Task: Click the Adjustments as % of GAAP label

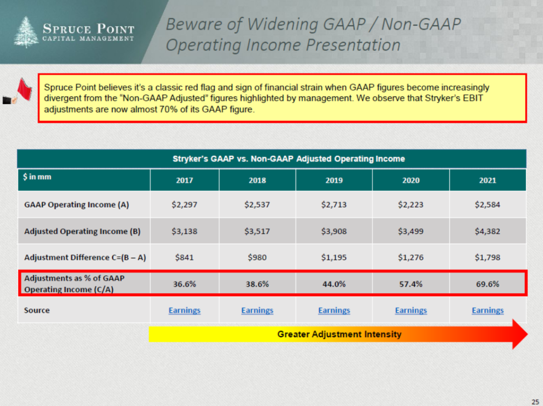Action: pyautogui.click(x=74, y=284)
